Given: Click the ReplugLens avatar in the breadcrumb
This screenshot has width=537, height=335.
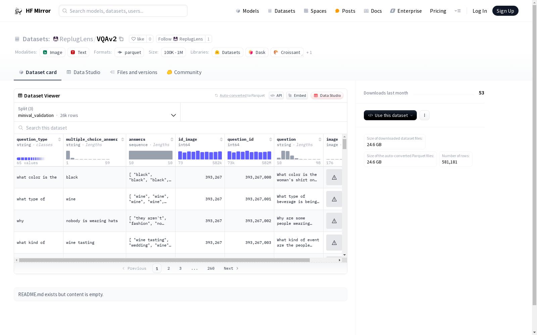Looking at the screenshot, I should [x=56, y=39].
